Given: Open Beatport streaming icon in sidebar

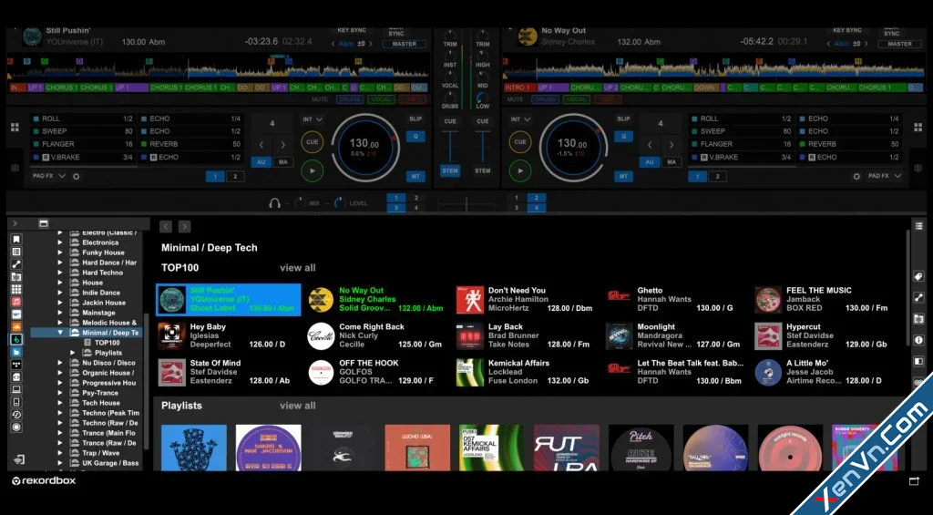Looking at the screenshot, I should 16,339.
